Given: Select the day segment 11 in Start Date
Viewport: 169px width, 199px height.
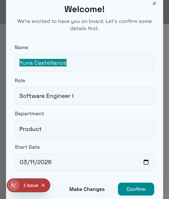Looking at the screenshot, I should (x=32, y=162).
